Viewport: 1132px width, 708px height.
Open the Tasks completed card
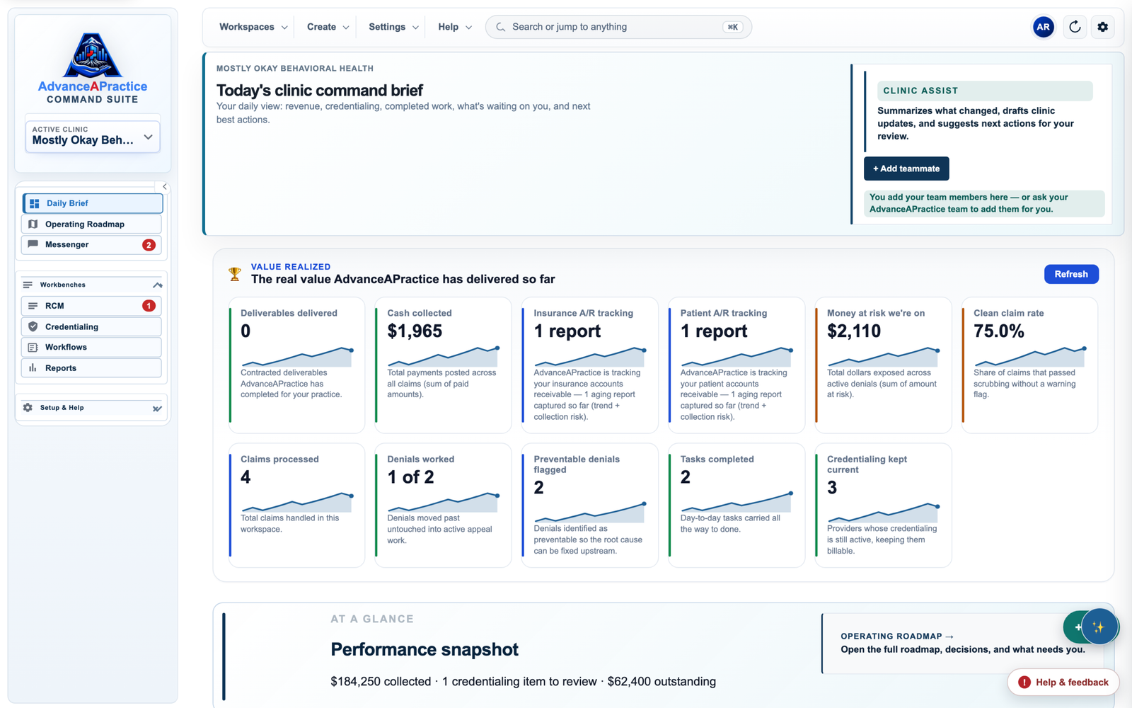737,505
